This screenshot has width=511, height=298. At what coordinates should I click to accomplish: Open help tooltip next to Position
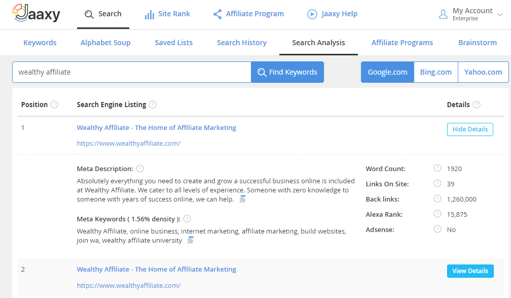pyautogui.click(x=54, y=105)
